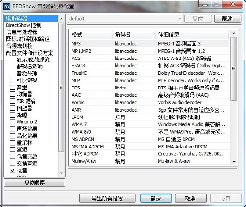
Task: Click codec list scroll down arrow
Action: [234, 162]
